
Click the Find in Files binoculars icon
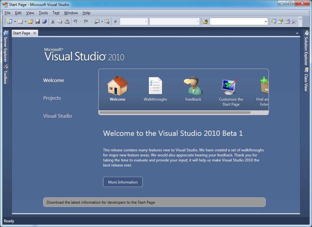tap(205, 21)
